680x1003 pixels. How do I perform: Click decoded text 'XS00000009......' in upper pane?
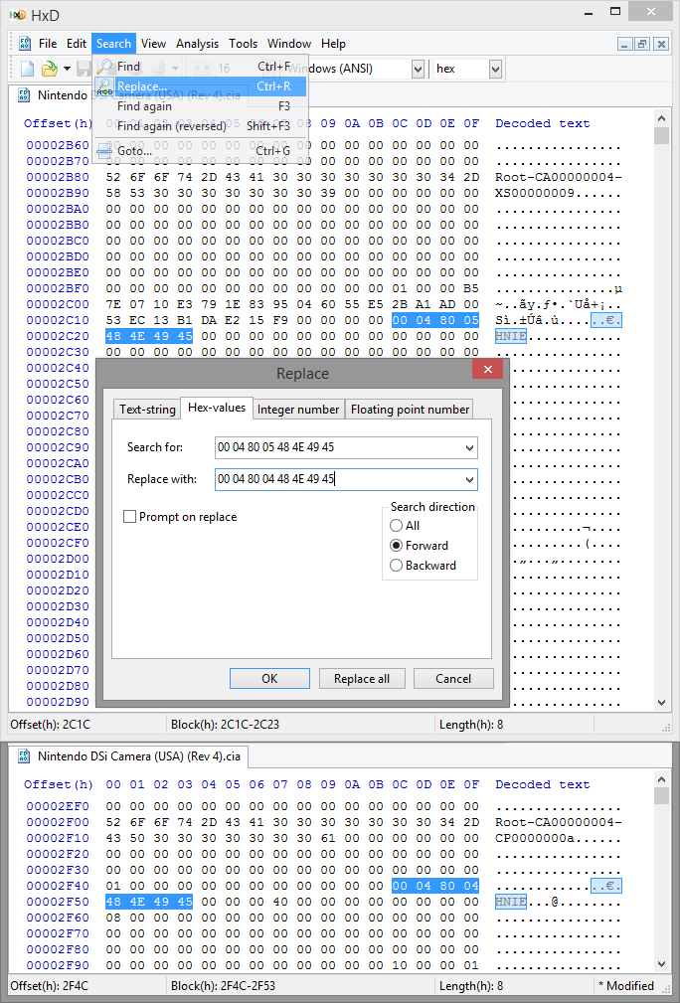point(558,193)
